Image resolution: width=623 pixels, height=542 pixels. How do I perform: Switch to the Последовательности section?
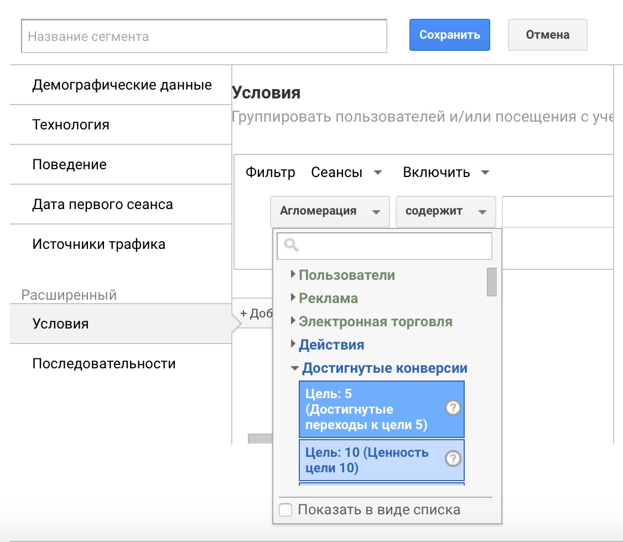(x=103, y=363)
